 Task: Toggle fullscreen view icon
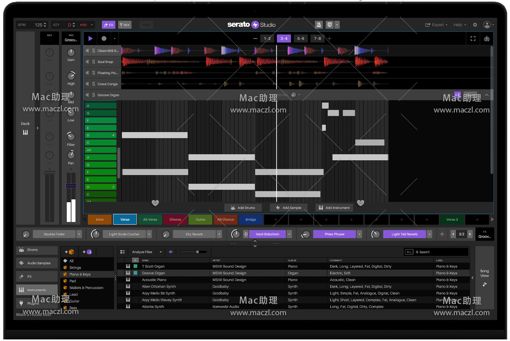click(x=473, y=39)
